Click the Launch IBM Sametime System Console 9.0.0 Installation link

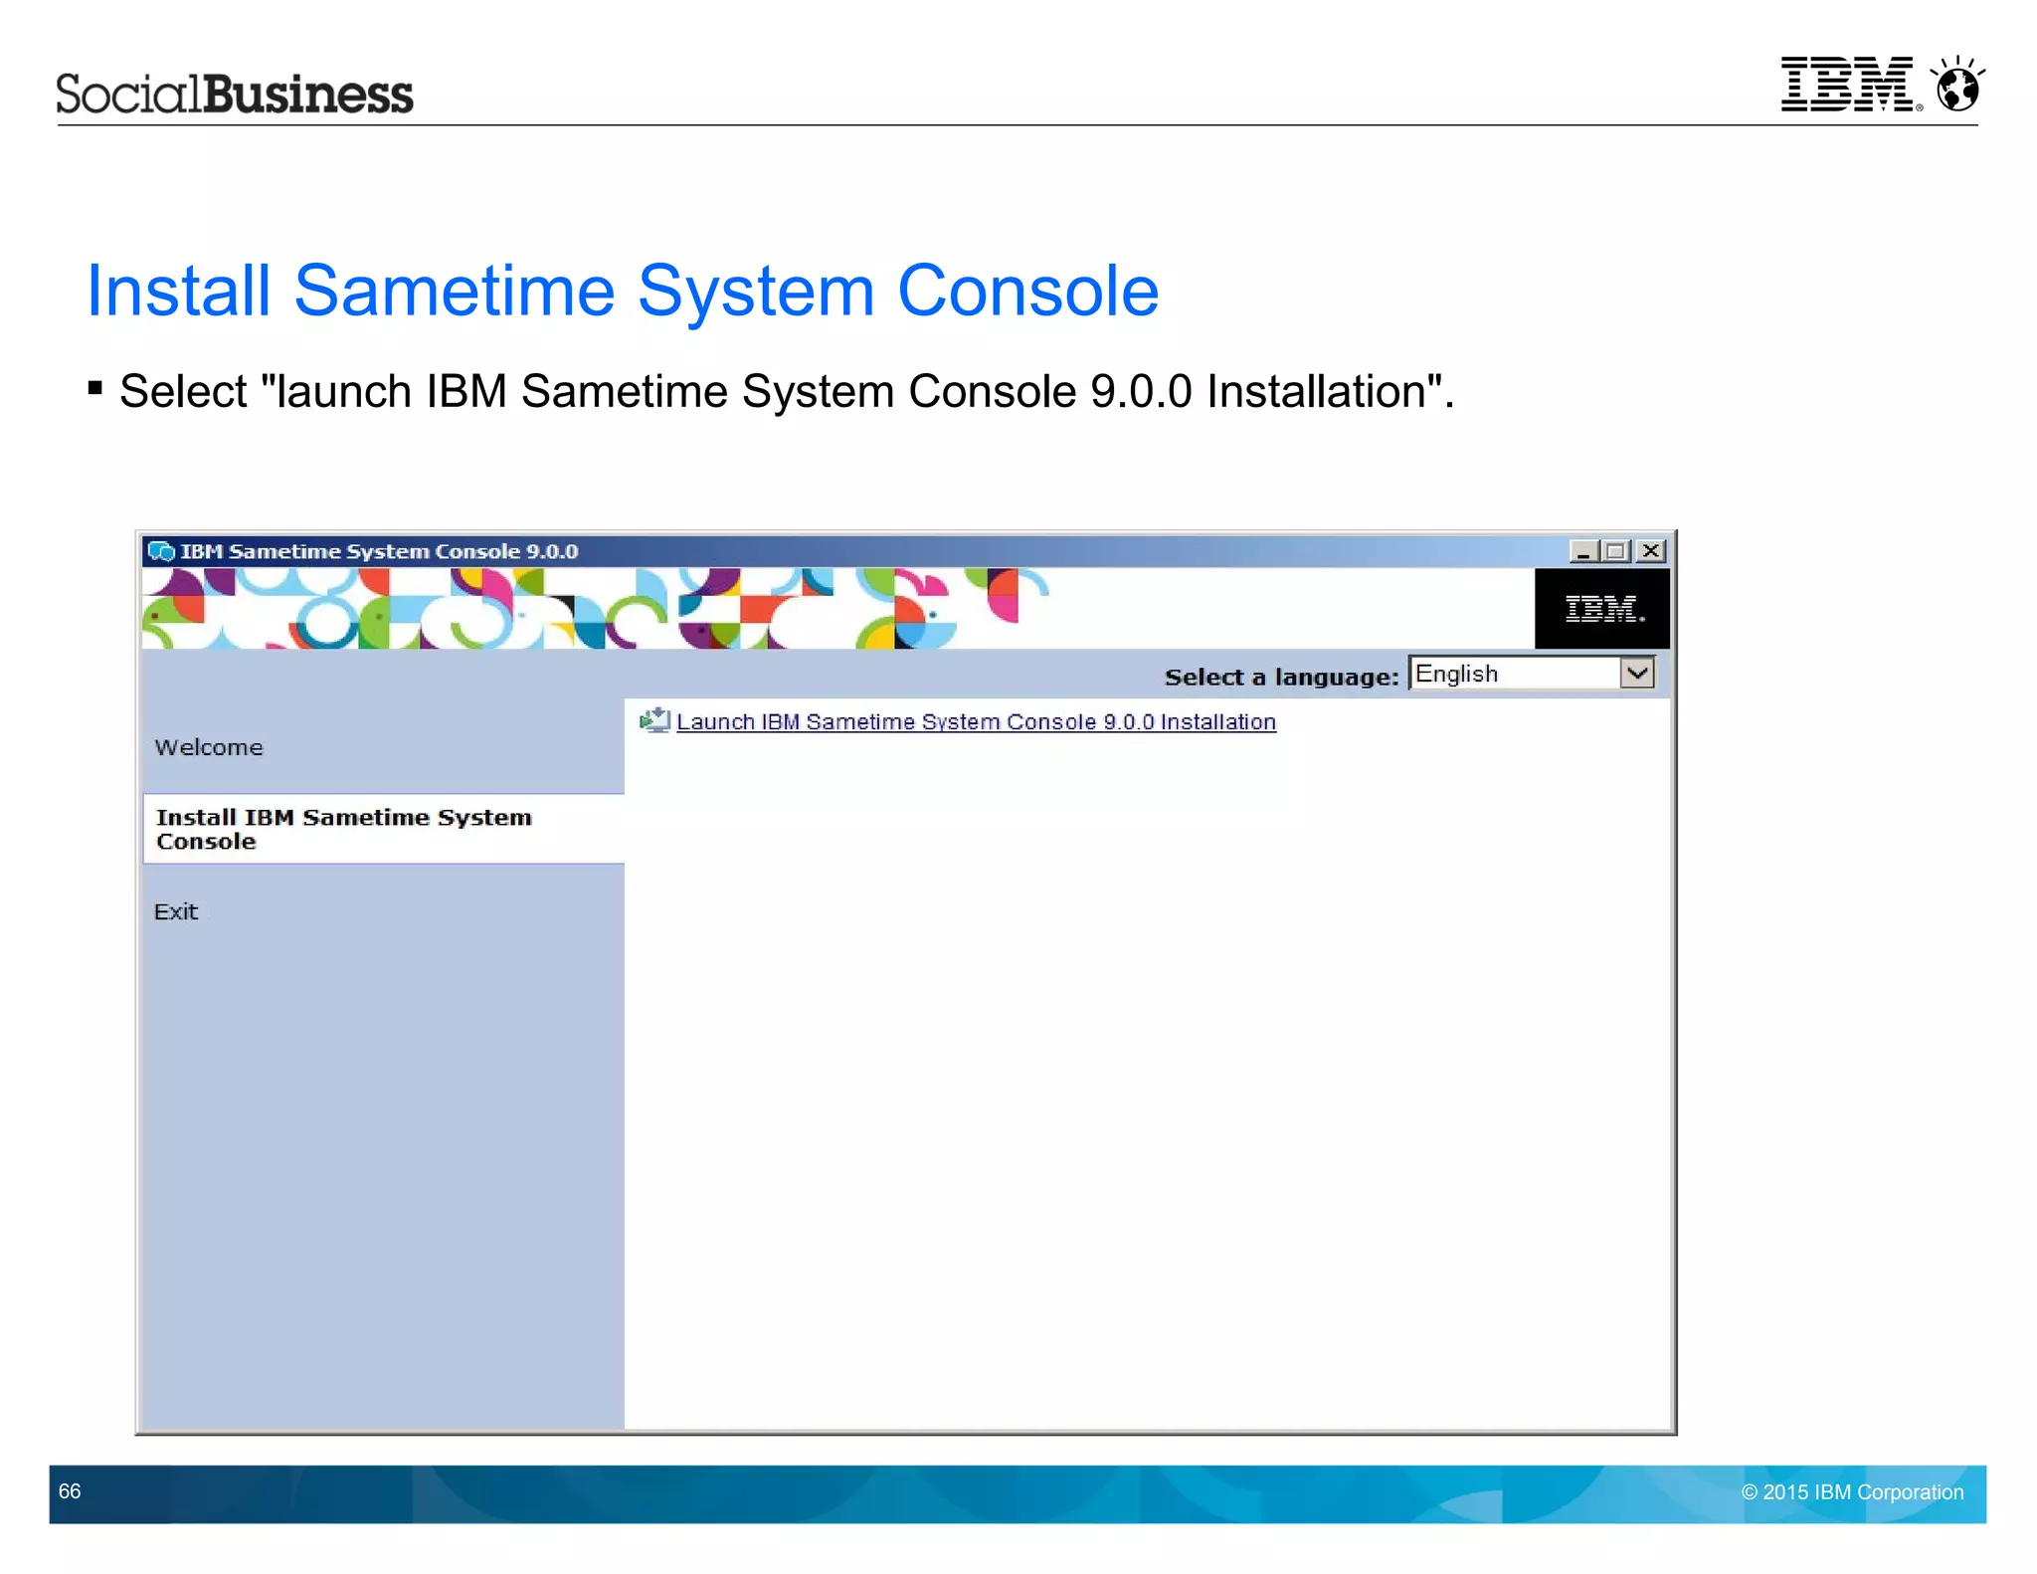point(976,721)
